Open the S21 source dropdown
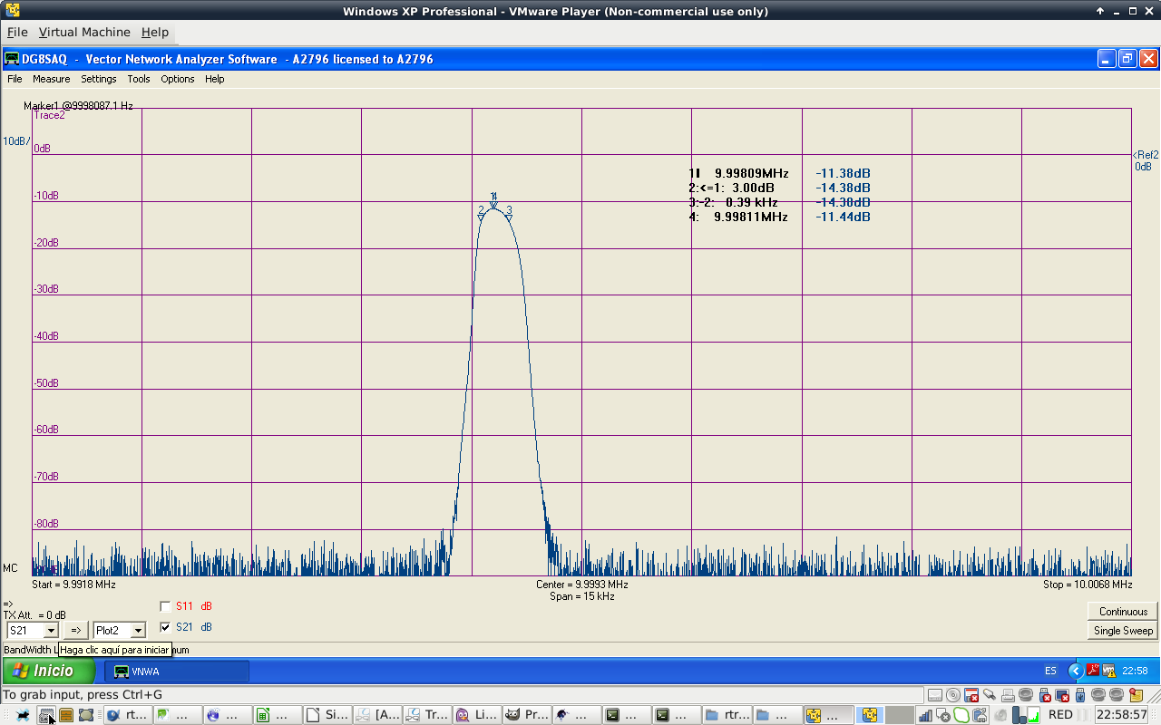This screenshot has width=1161, height=725. (x=51, y=631)
